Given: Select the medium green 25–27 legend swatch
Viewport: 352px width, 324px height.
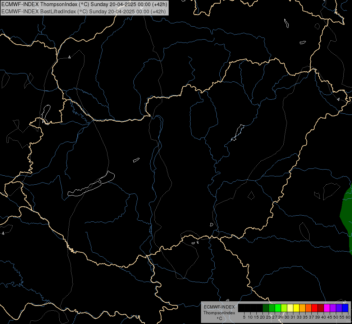Looking at the screenshot, I should [272, 308].
